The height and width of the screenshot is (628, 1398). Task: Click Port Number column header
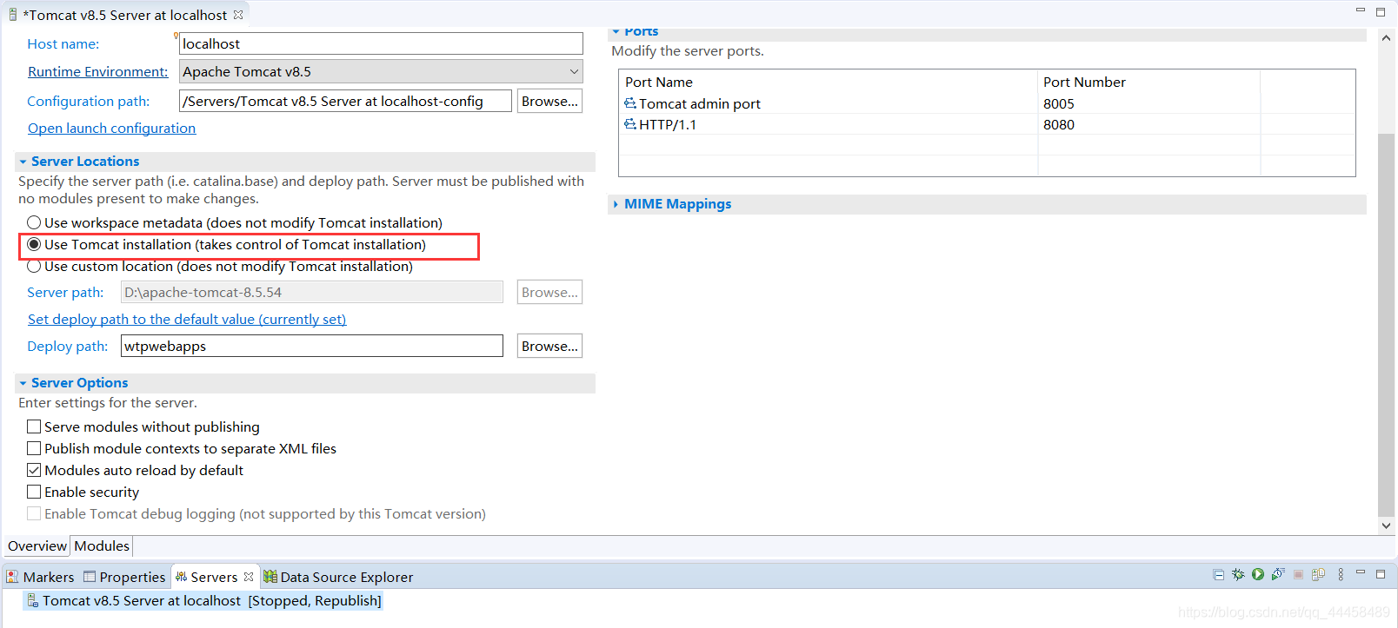(x=1148, y=82)
